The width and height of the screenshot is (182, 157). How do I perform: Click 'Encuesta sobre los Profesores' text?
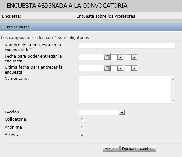coord(106,16)
